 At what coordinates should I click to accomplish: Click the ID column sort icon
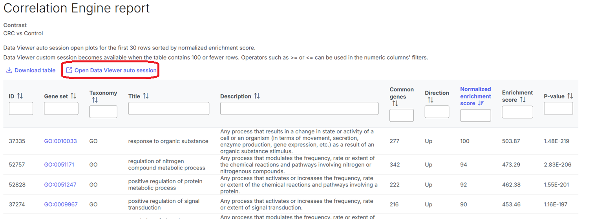pyautogui.click(x=20, y=96)
